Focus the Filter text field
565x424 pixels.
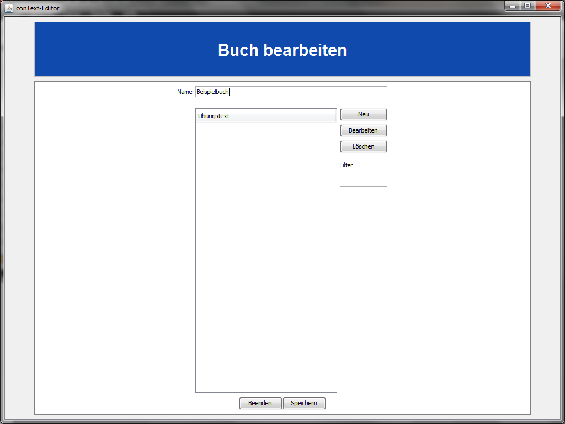click(x=363, y=181)
